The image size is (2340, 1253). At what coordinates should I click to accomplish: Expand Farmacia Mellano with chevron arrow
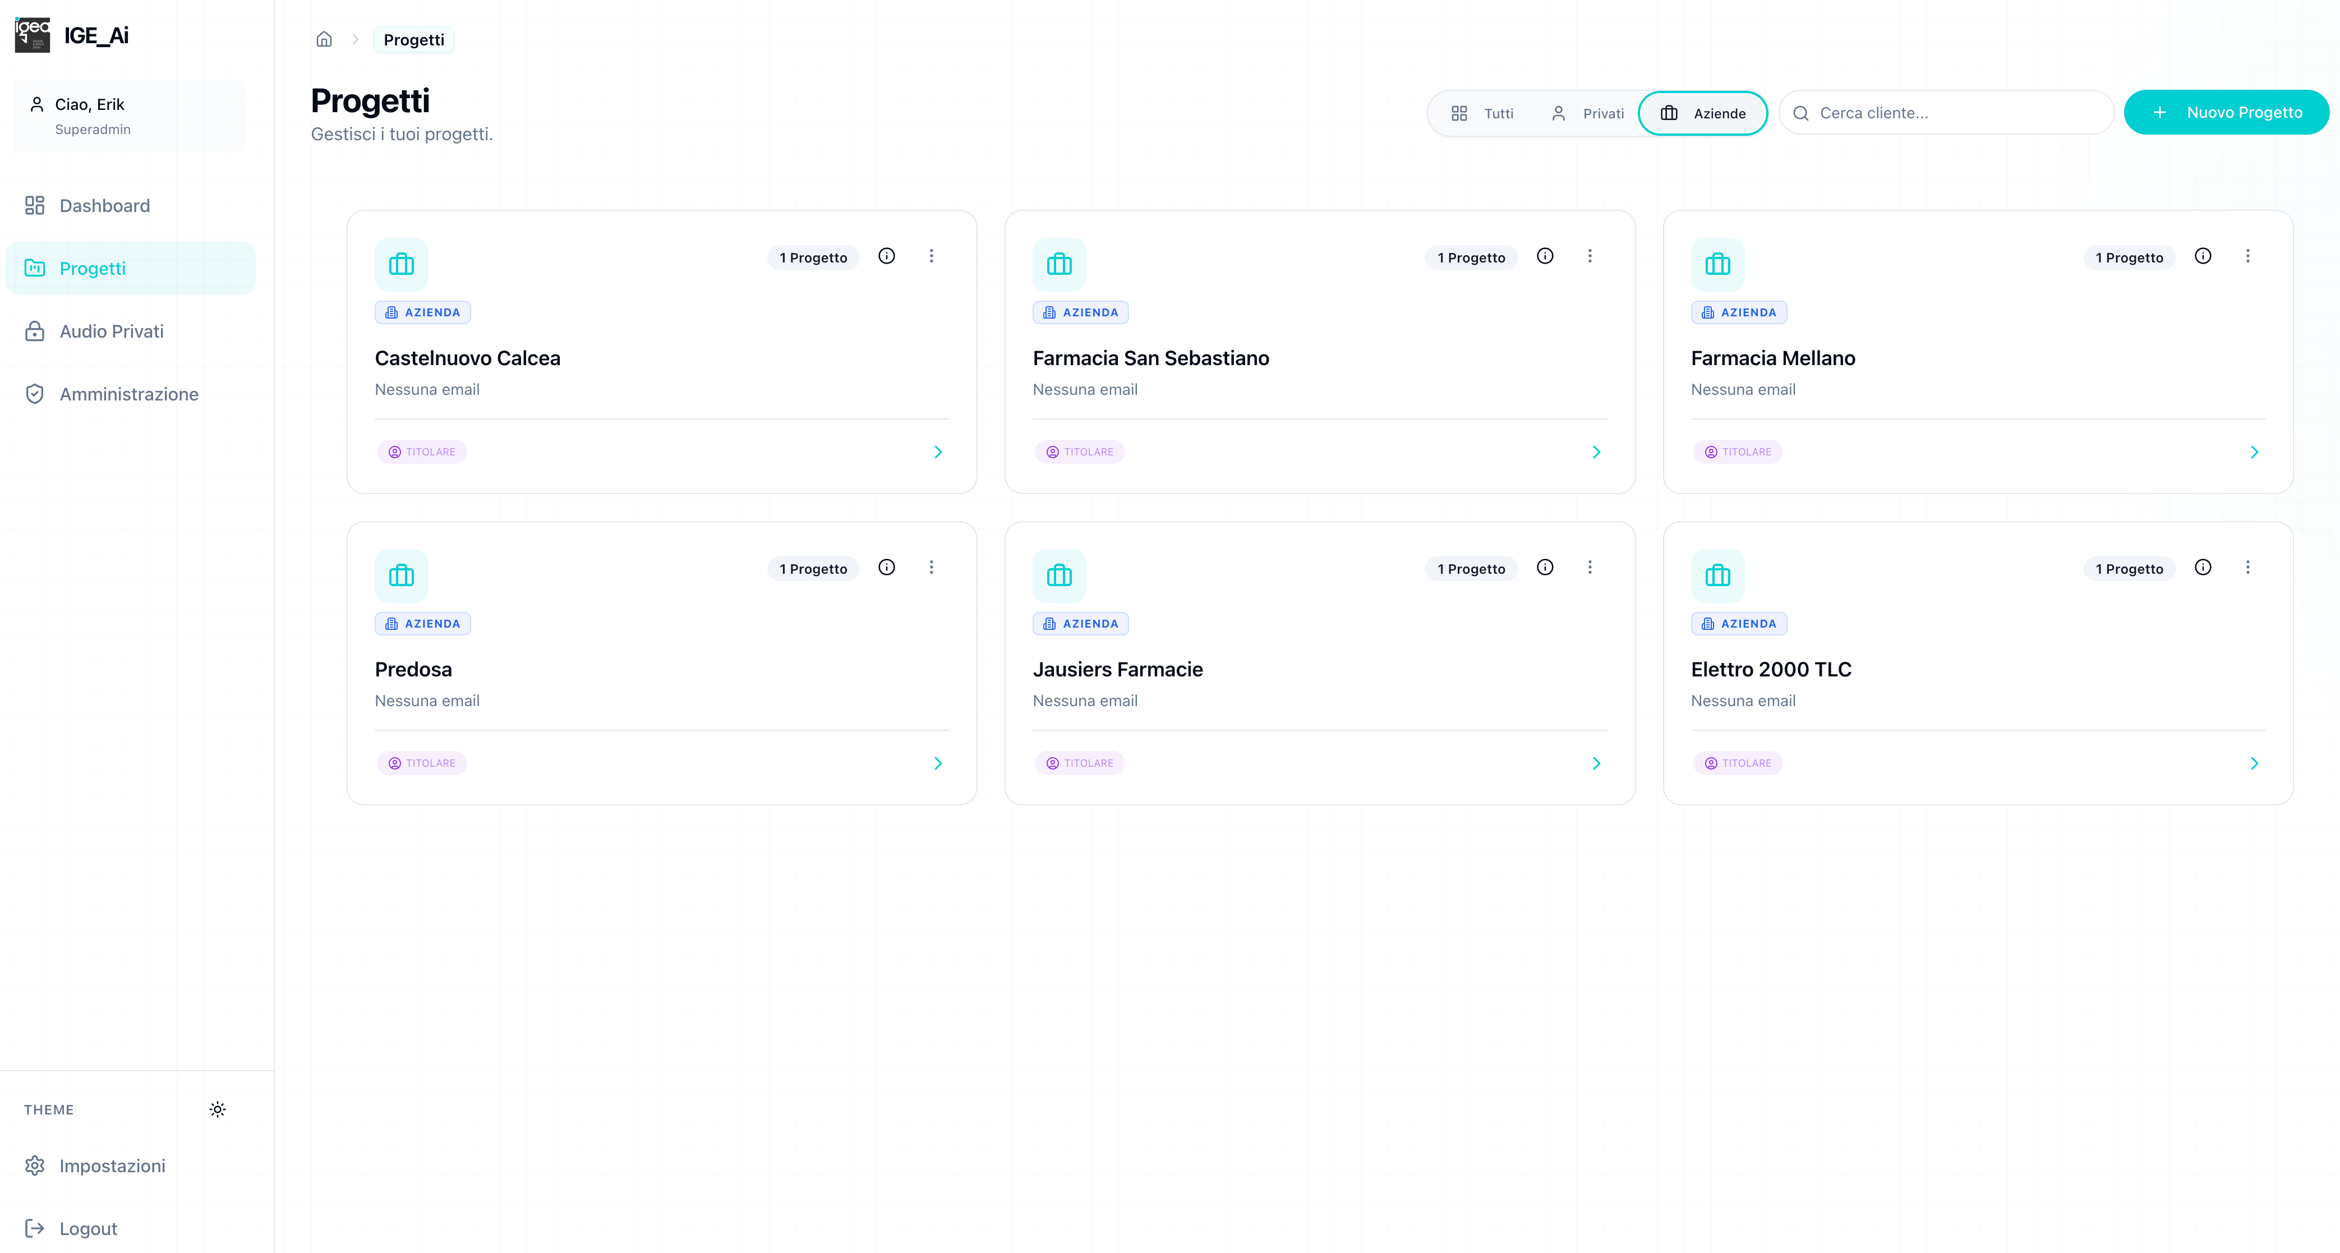2254,452
